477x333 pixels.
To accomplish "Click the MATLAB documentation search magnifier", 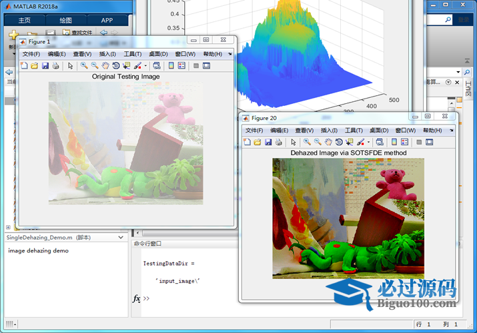I will (448, 20).
